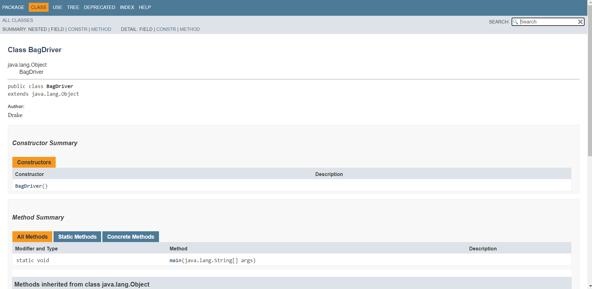Click the Class BagDriver heading
The image size is (592, 289).
click(35, 50)
